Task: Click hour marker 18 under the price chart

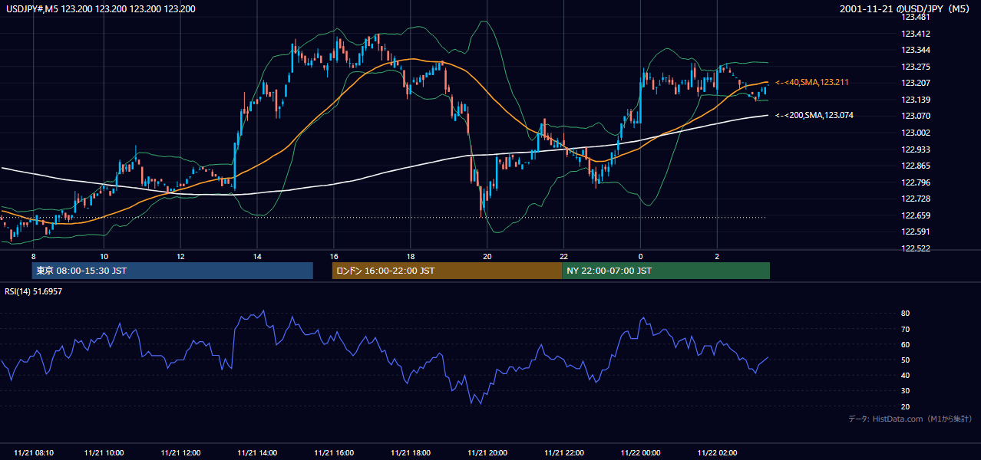Action: click(411, 256)
